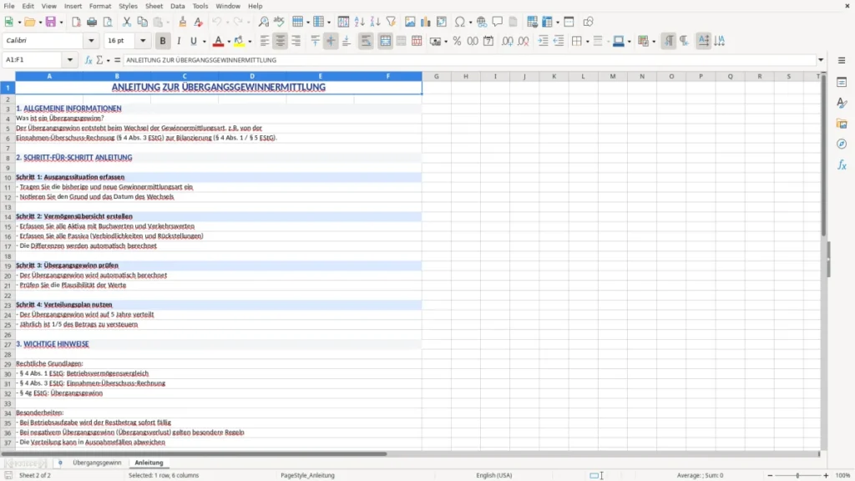Click the yellow highlighting color swatch
The image size is (855, 481).
239,41
